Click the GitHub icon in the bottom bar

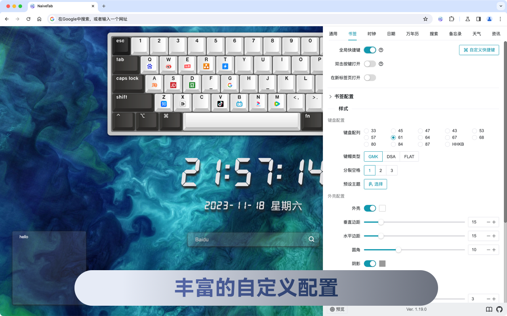point(500,309)
